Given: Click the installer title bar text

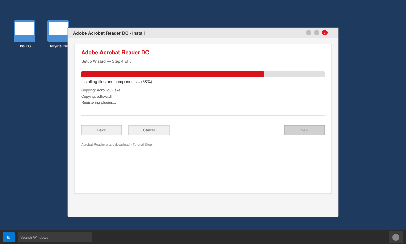Looking at the screenshot, I should [x=109, y=33].
